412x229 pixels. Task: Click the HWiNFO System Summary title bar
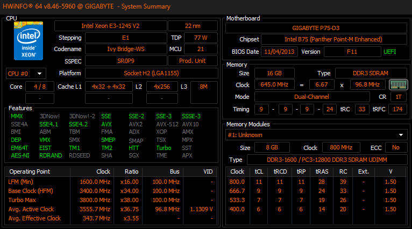(206, 6)
